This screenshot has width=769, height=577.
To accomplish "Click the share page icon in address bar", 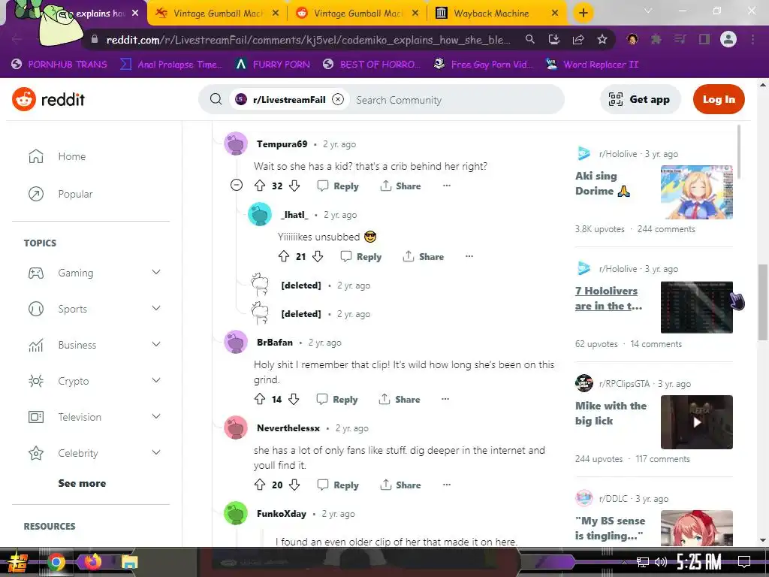I will [x=578, y=39].
